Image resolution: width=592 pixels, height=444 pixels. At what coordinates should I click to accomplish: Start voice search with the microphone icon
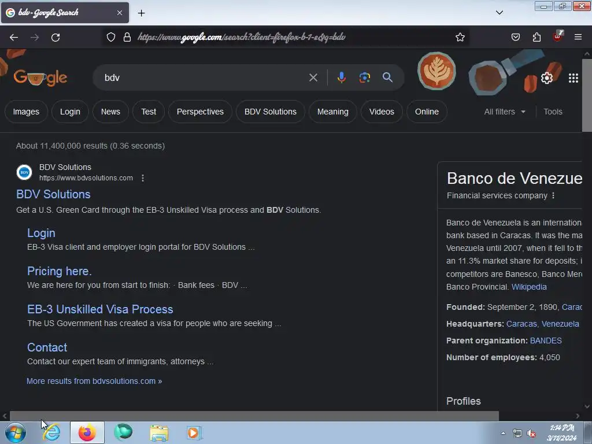341,77
